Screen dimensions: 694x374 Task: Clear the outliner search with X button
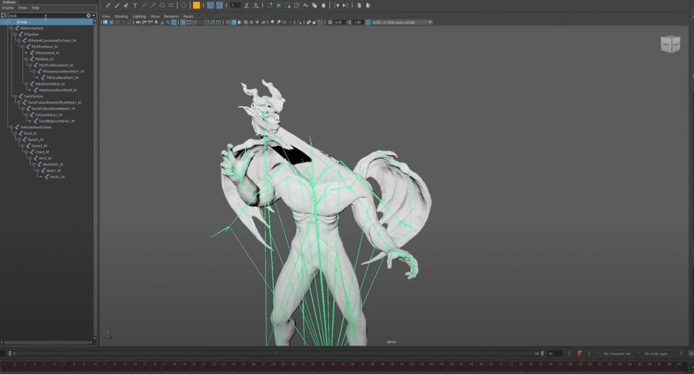89,16
